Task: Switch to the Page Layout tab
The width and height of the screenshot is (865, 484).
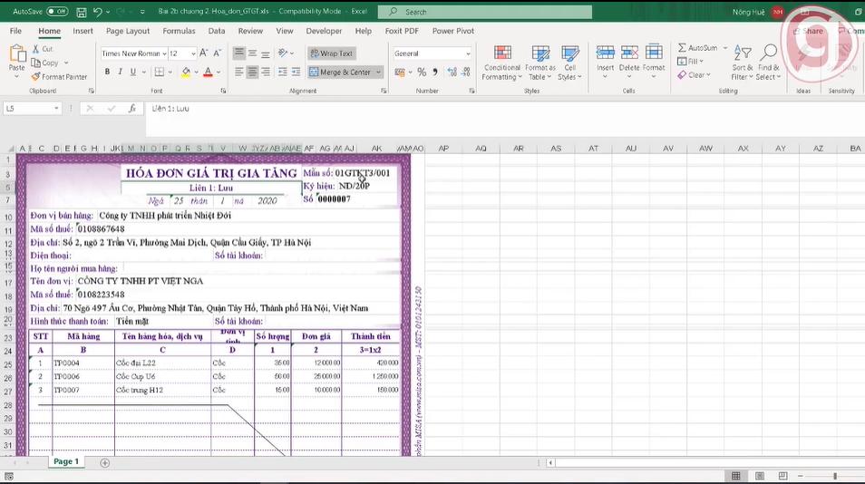Action: tap(127, 31)
